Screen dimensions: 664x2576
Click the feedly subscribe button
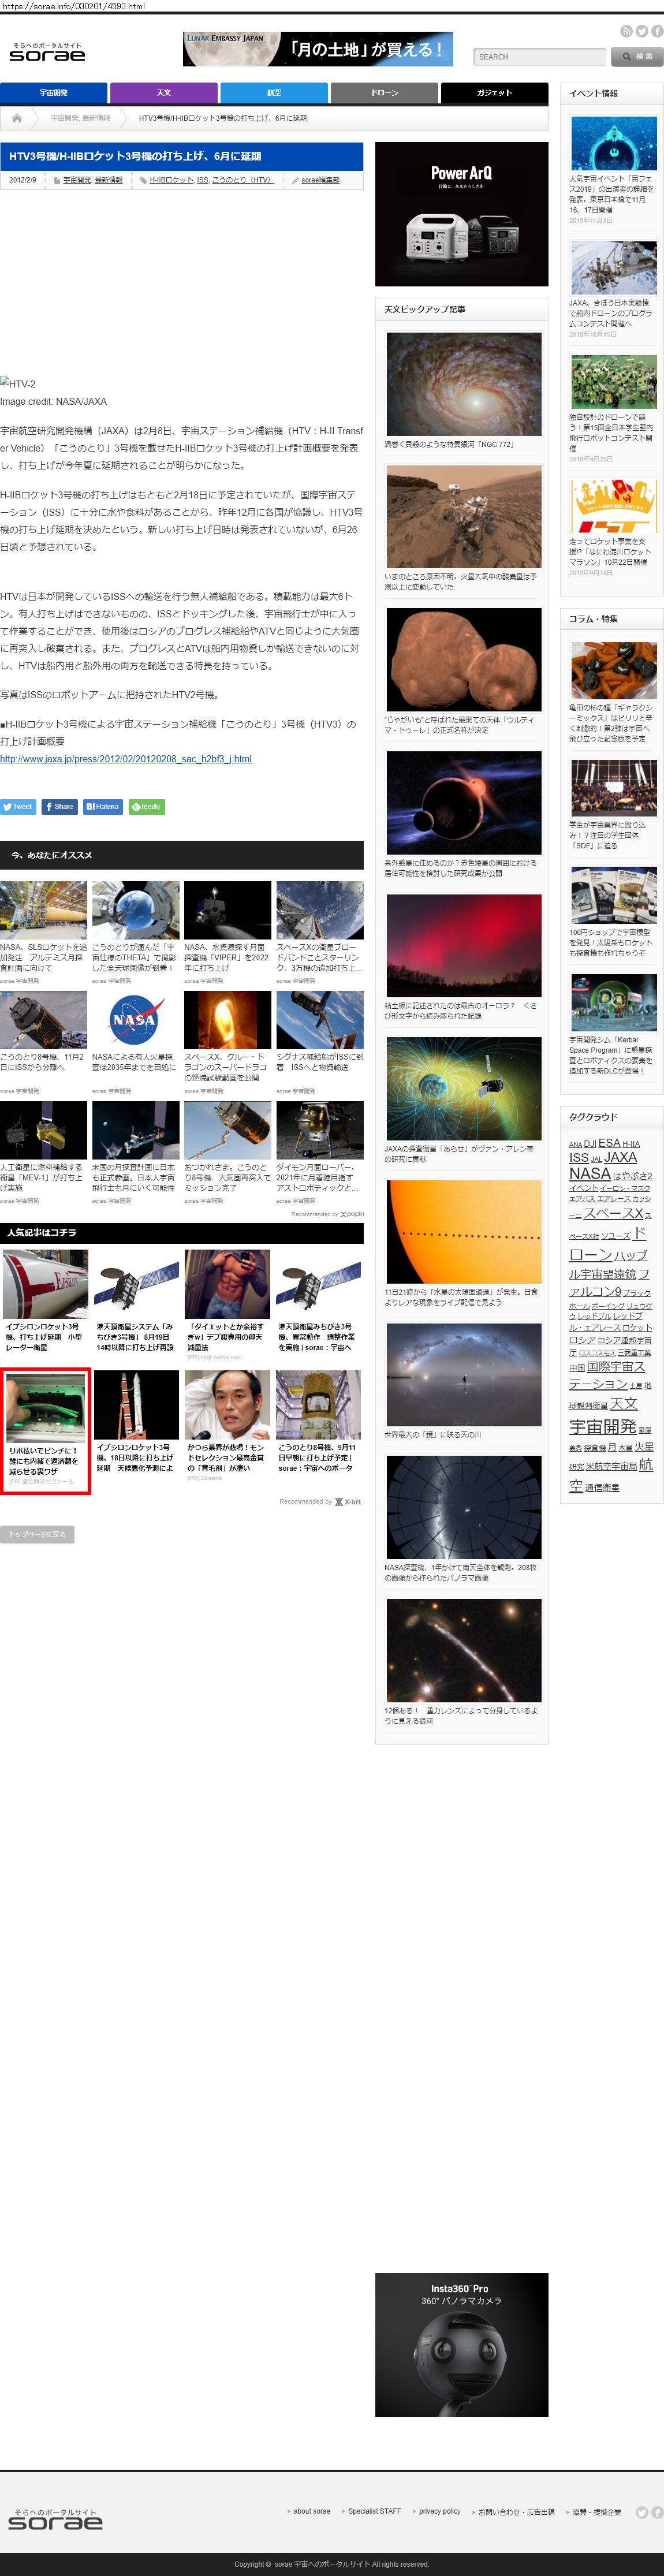(x=146, y=806)
